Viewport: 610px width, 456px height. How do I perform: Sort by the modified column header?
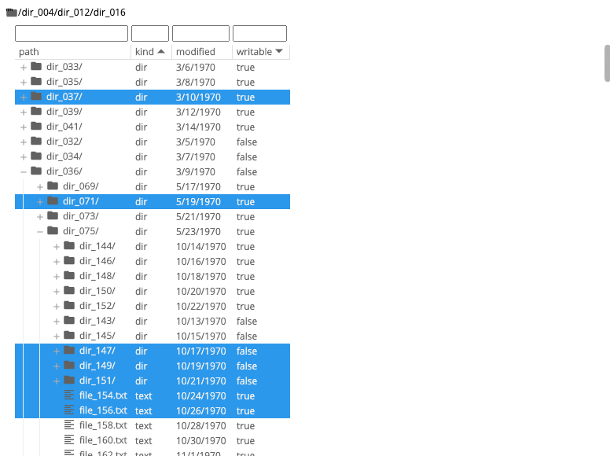(202, 52)
